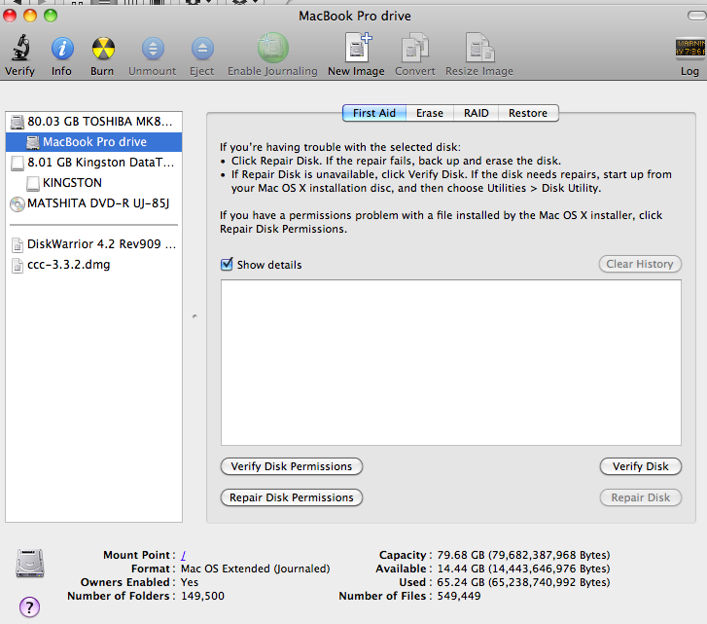This screenshot has height=624, width=707.
Task: Click the Format value Mac OS Extended (Journaled)
Action: tap(255, 569)
